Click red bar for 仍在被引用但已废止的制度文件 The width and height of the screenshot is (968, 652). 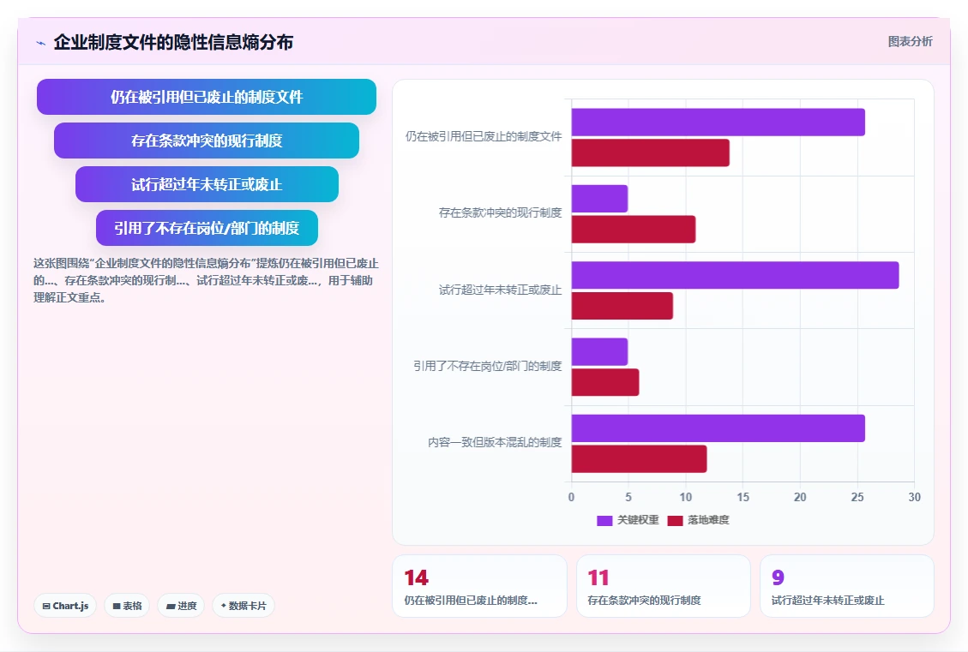pos(651,153)
